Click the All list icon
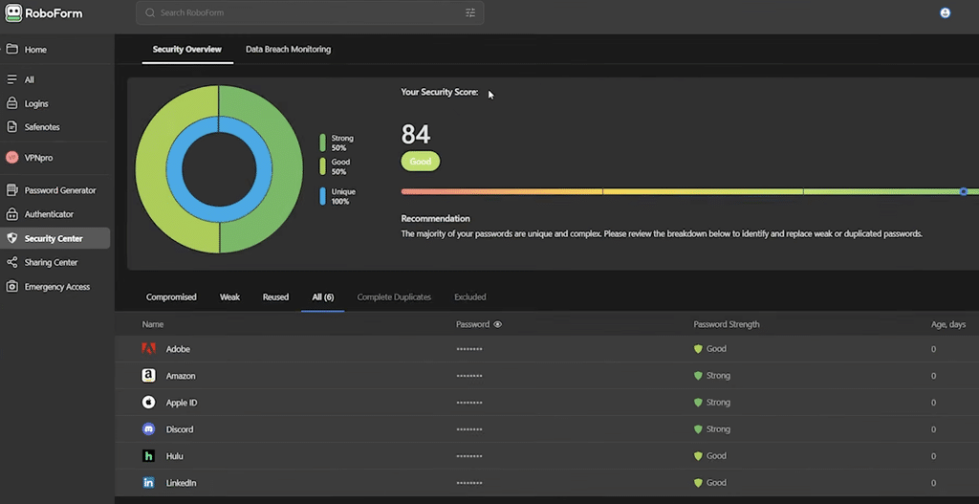This screenshot has width=979, height=504. [x=11, y=80]
